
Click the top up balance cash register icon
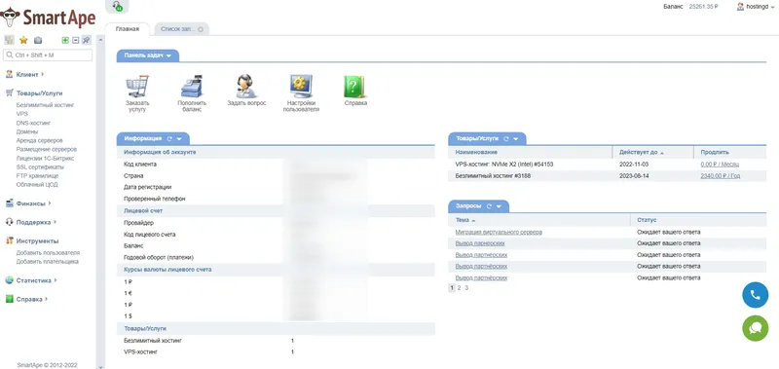pyautogui.click(x=192, y=86)
